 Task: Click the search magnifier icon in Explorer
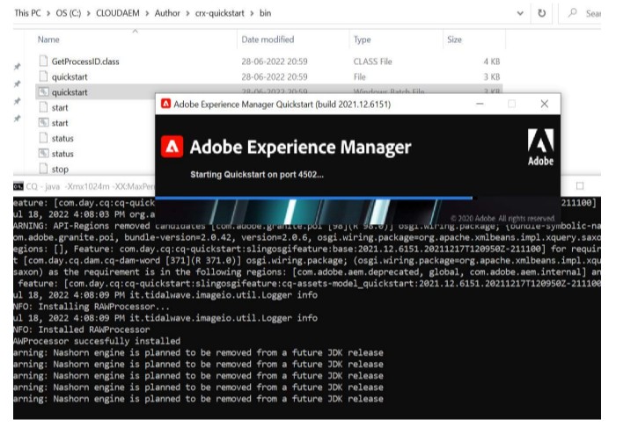(x=573, y=13)
